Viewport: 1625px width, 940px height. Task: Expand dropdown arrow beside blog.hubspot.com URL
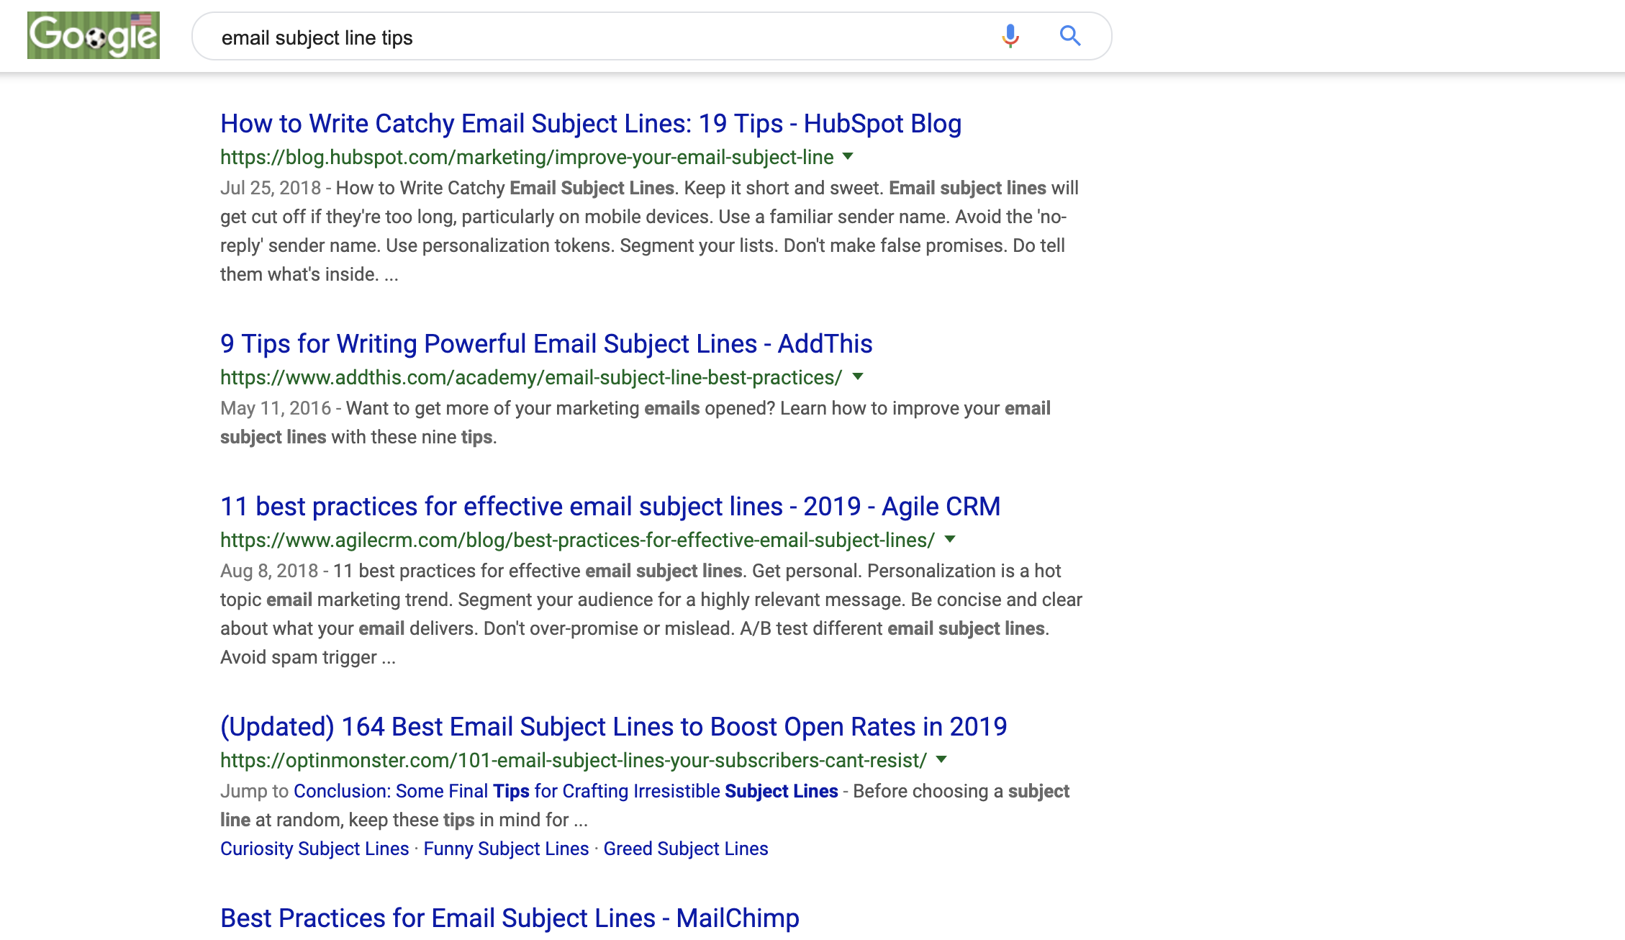pos(848,156)
